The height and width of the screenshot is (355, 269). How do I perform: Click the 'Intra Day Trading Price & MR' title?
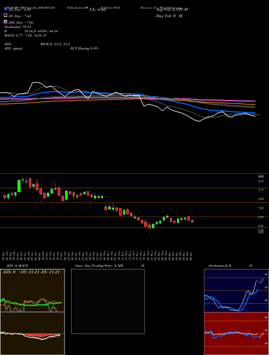(99, 266)
